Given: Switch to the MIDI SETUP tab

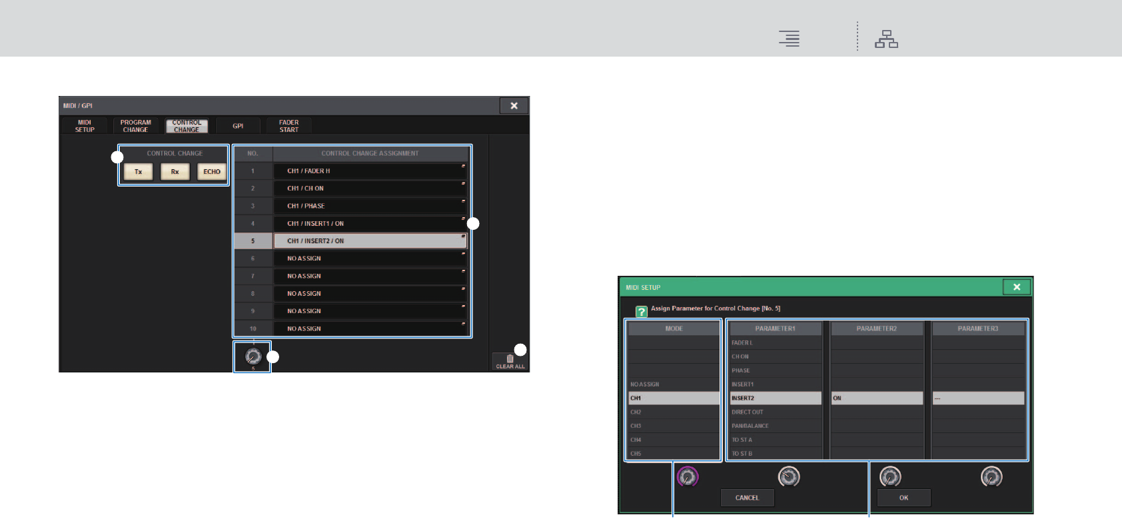Looking at the screenshot, I should tap(85, 126).
